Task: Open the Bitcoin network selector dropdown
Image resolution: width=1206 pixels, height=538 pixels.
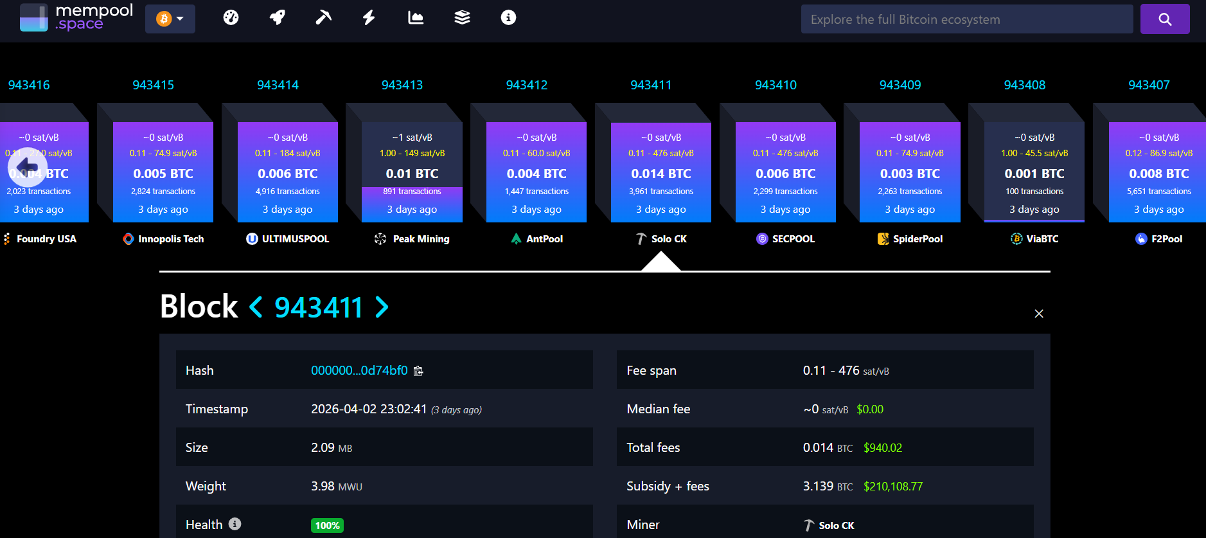Action: [x=170, y=19]
